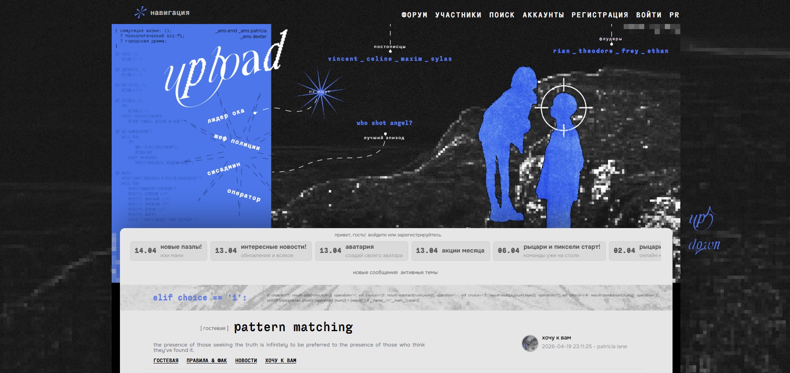Click the blue asterisk navigation icon
This screenshot has width=790, height=373.
[140, 12]
